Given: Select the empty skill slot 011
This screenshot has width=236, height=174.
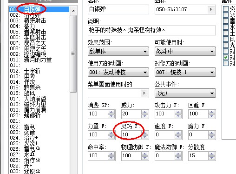Looking at the screenshot, I should (x=39, y=65).
